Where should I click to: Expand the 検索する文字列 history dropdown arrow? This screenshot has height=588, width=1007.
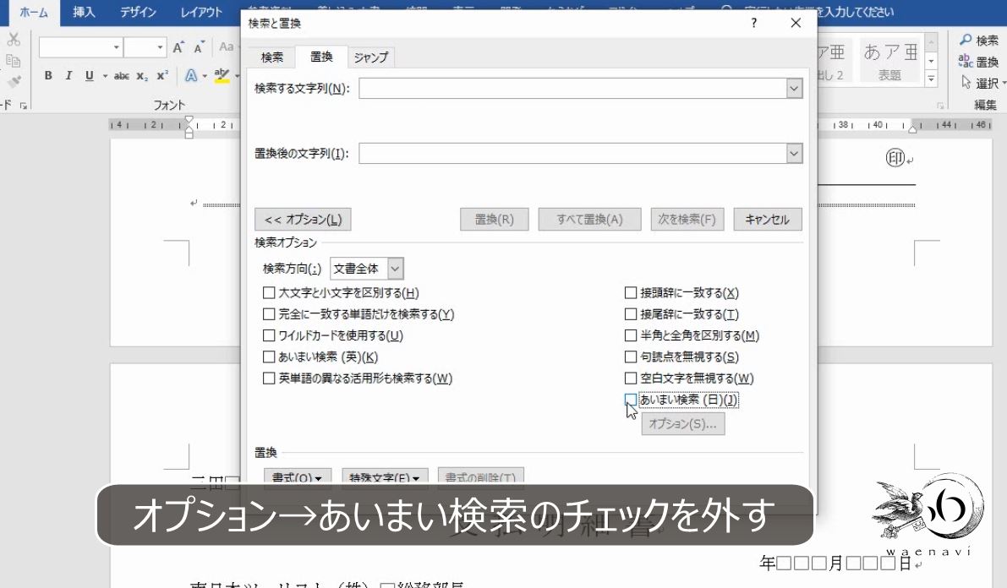click(x=793, y=88)
